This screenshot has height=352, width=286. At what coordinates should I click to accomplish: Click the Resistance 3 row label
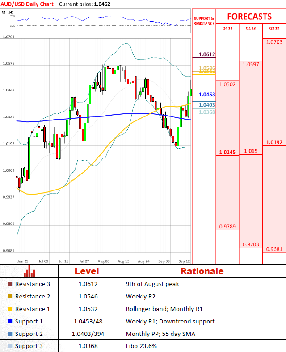click(x=33, y=284)
